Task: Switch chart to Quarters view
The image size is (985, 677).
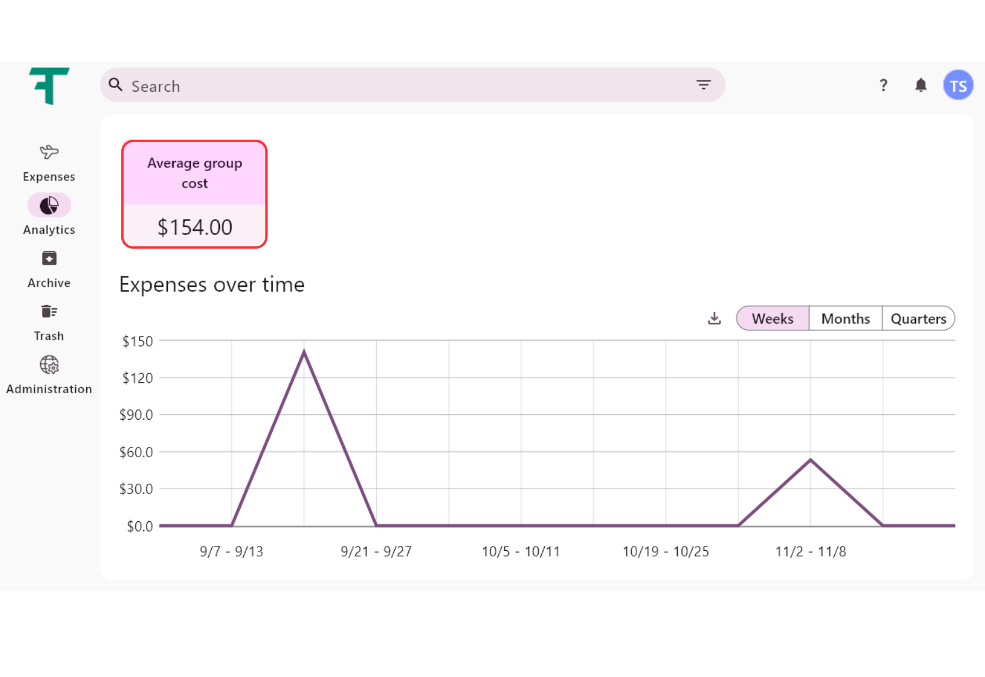Action: (x=918, y=319)
